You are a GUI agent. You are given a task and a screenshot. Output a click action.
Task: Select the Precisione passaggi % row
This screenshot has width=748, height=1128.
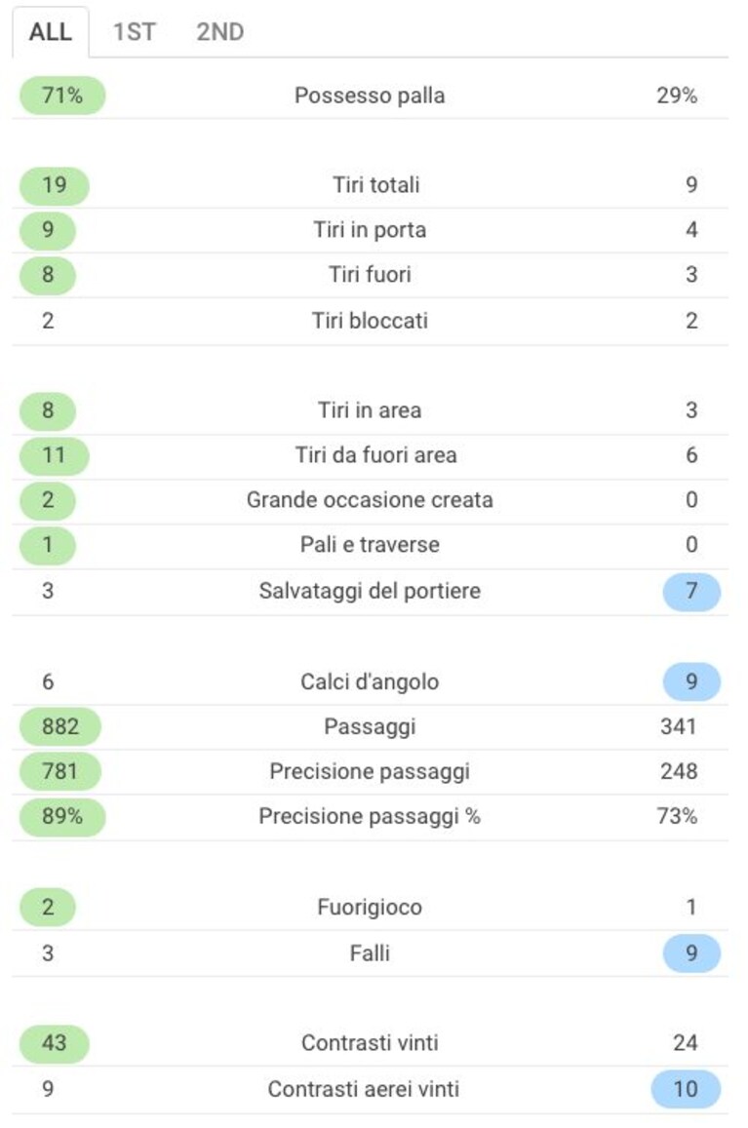(370, 816)
